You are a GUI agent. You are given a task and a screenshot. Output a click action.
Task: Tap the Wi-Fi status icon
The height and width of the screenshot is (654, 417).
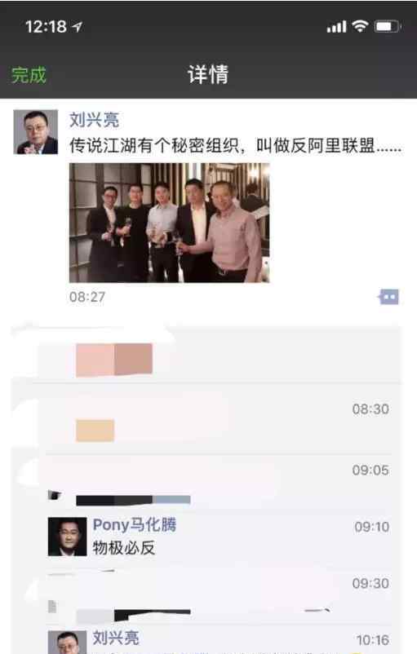359,26
